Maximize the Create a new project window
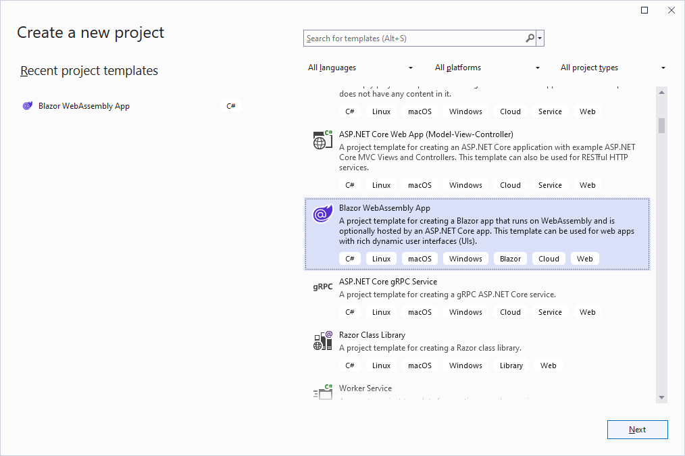Image resolution: width=685 pixels, height=456 pixels. pos(644,10)
